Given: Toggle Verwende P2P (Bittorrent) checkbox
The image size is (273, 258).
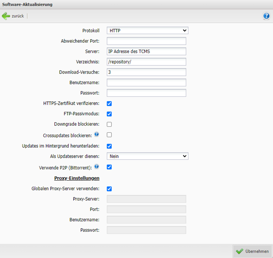Looking at the screenshot, I should tap(109, 167).
